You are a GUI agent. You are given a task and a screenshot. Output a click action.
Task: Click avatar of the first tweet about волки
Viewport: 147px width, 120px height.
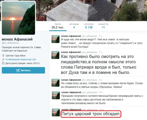55,39
